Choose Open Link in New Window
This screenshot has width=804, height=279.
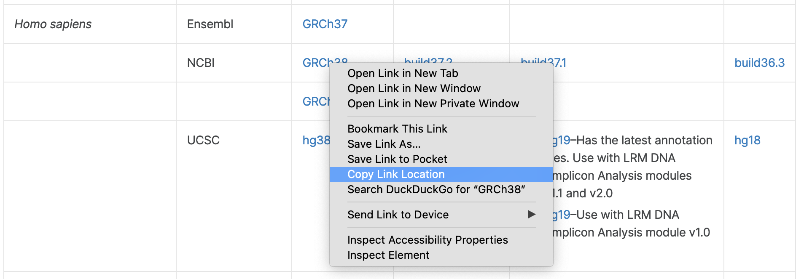point(414,88)
